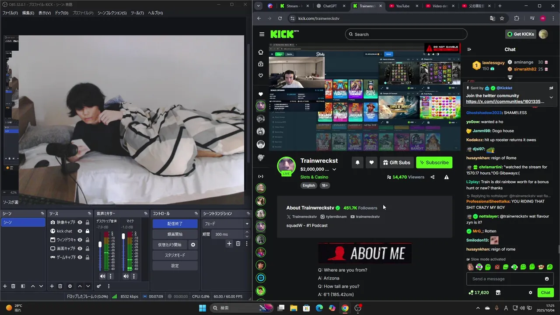Undock the 音声ミキサー panel
560x315 pixels.
pyautogui.click(x=146, y=213)
